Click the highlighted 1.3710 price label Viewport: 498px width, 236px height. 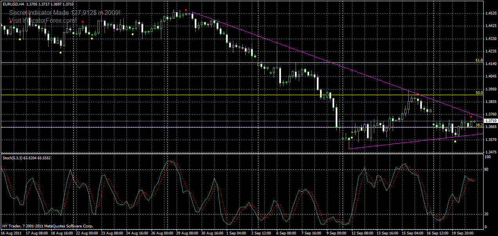[x=490, y=121]
